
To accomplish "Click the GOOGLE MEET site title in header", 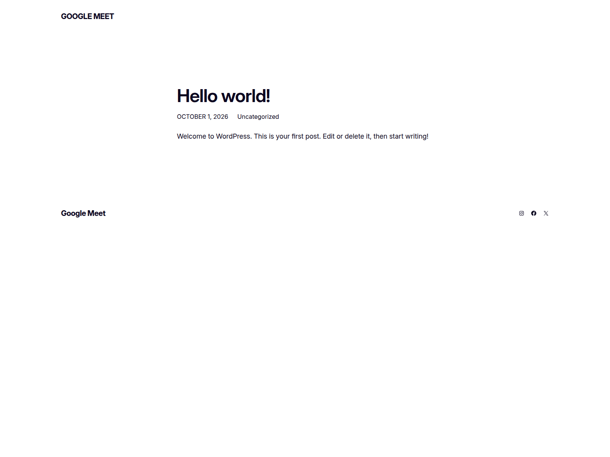I will pyautogui.click(x=87, y=16).
